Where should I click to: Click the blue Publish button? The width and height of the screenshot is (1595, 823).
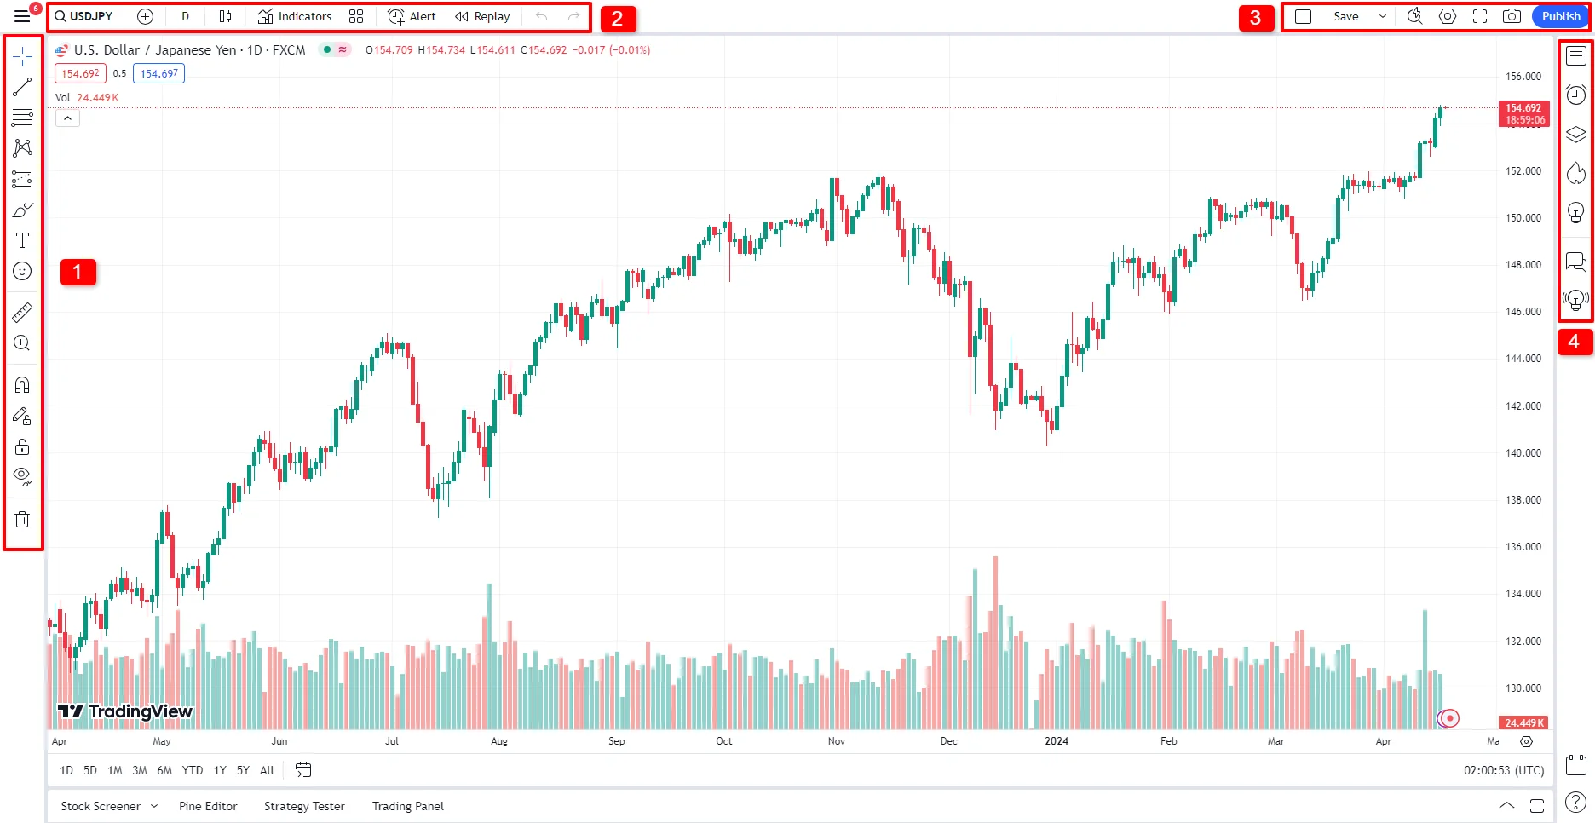tap(1560, 16)
